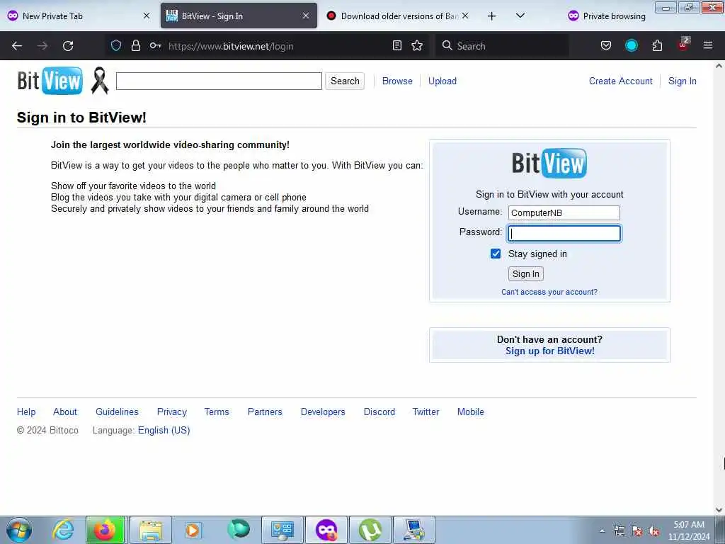Image resolution: width=725 pixels, height=544 pixels.
Task: Toggle reader view icon in address bar
Action: pyautogui.click(x=396, y=45)
